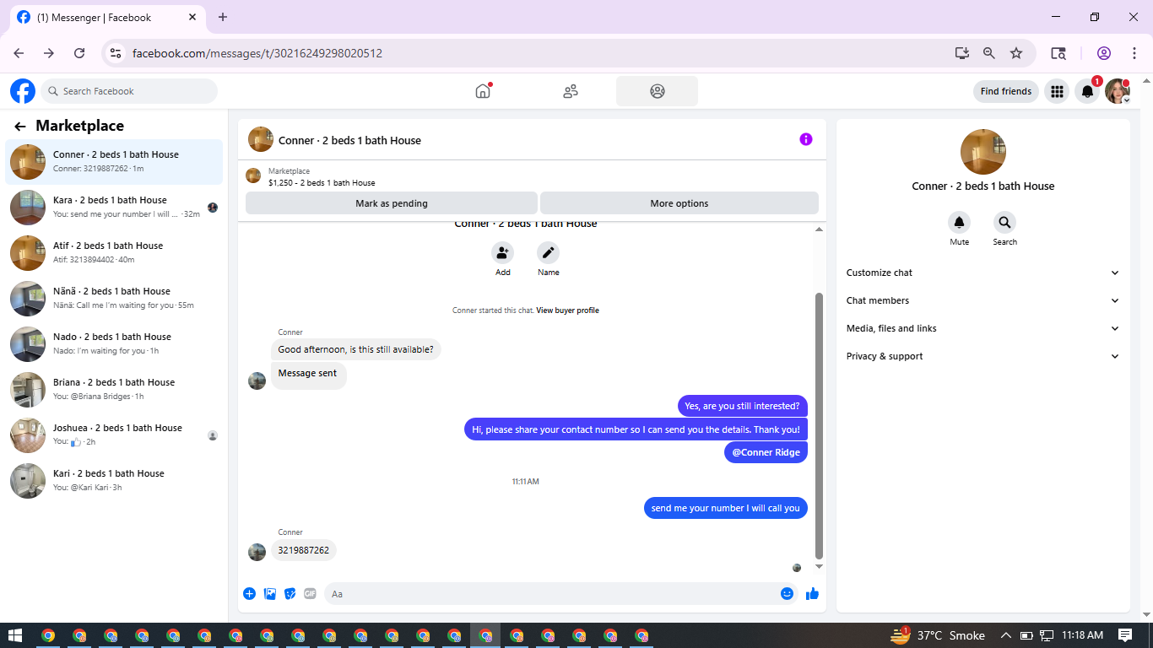The image size is (1153, 648).
Task: Expand the Privacy & support section
Action: point(983,356)
